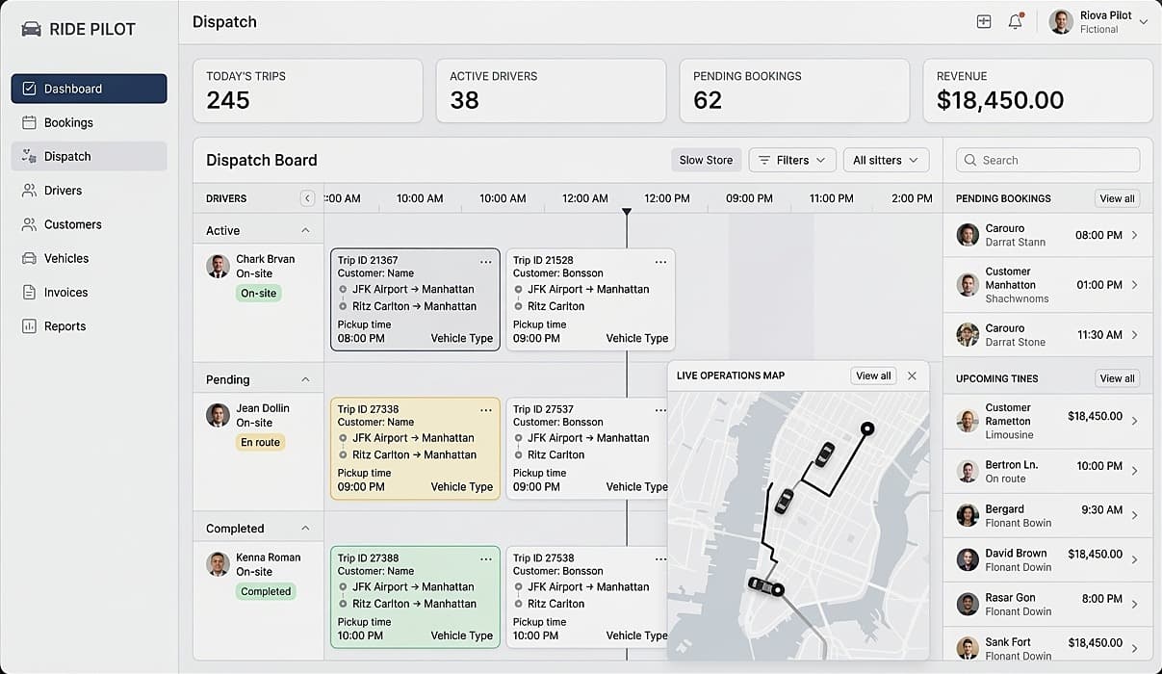Select driver Chark Brvan avatar
The image size is (1162, 674).
(218, 267)
